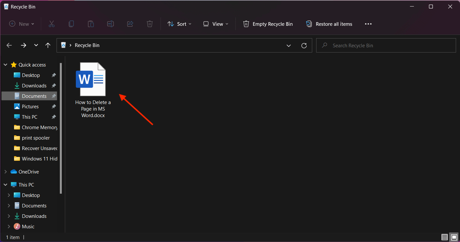Open the View dropdown
Viewport: 460px width, 242px height.
click(x=215, y=24)
